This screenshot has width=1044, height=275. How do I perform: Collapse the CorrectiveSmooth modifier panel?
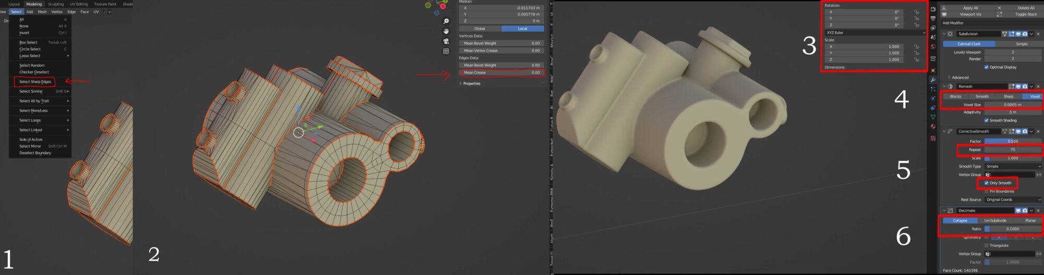(x=944, y=131)
